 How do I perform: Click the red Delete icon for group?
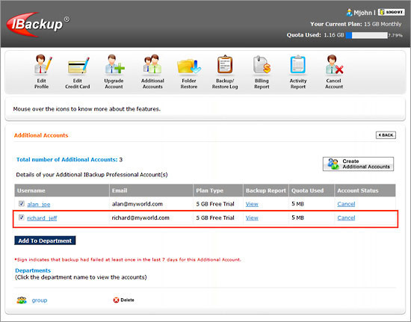[116, 300]
